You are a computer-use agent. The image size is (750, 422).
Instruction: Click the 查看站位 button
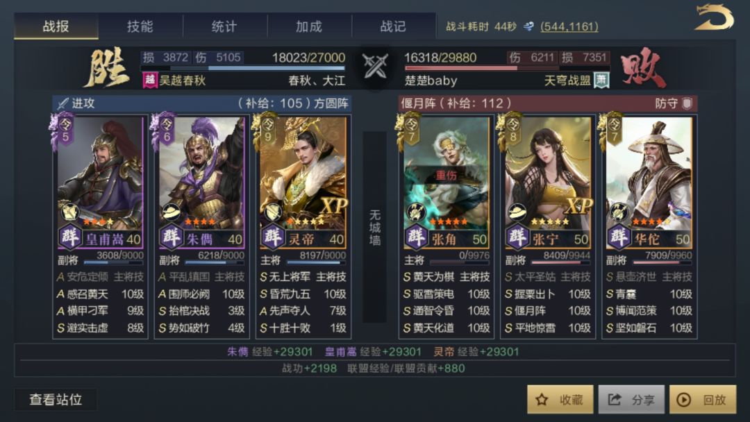56,400
